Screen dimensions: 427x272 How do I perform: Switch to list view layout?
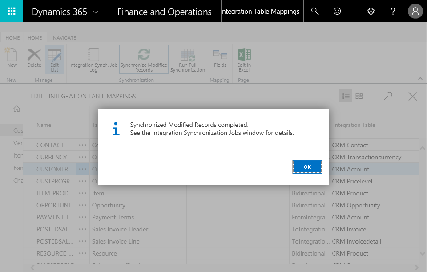tap(346, 96)
